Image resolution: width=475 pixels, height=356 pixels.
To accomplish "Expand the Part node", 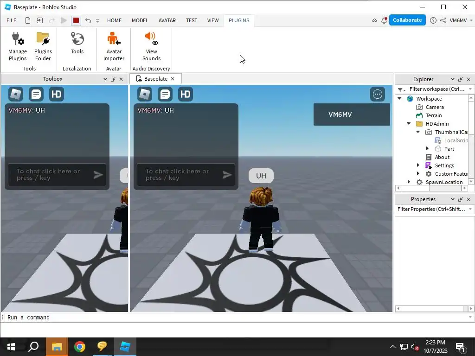I will point(427,148).
